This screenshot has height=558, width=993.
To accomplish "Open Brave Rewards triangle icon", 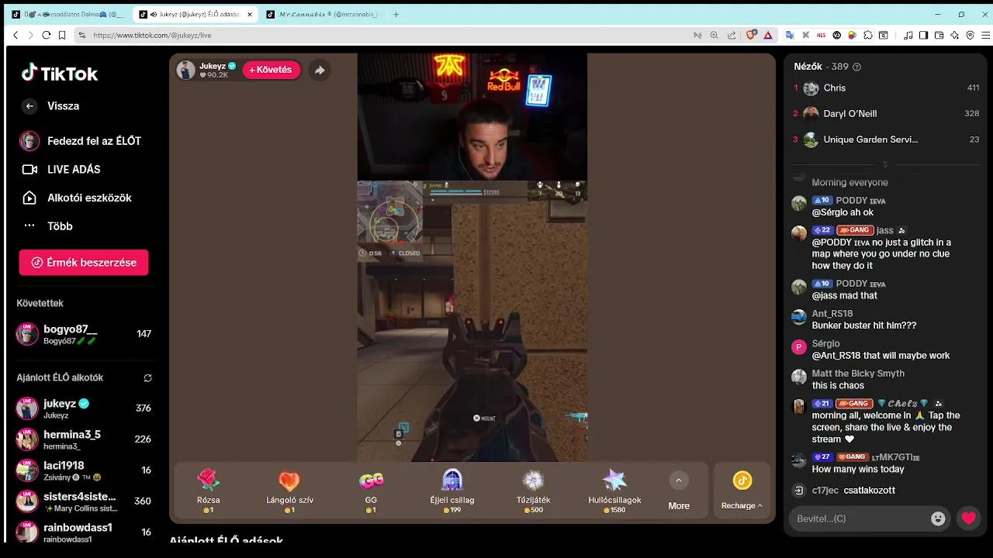I will pyautogui.click(x=768, y=35).
